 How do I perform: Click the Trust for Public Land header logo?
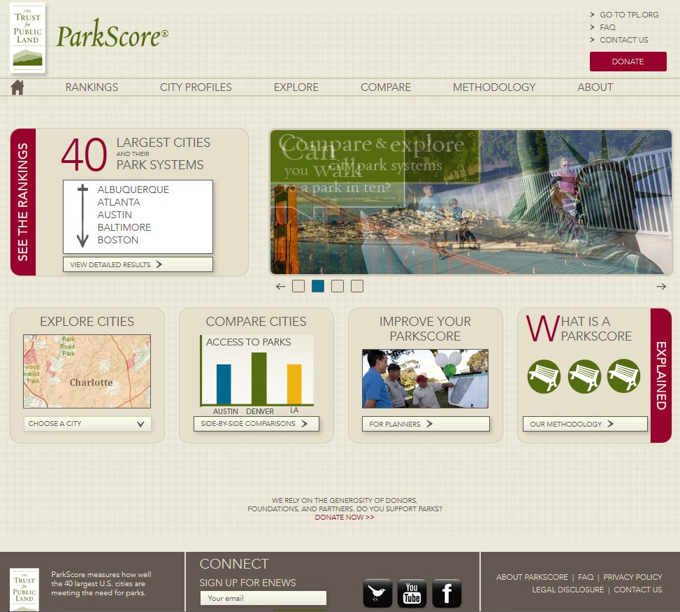pos(28,38)
